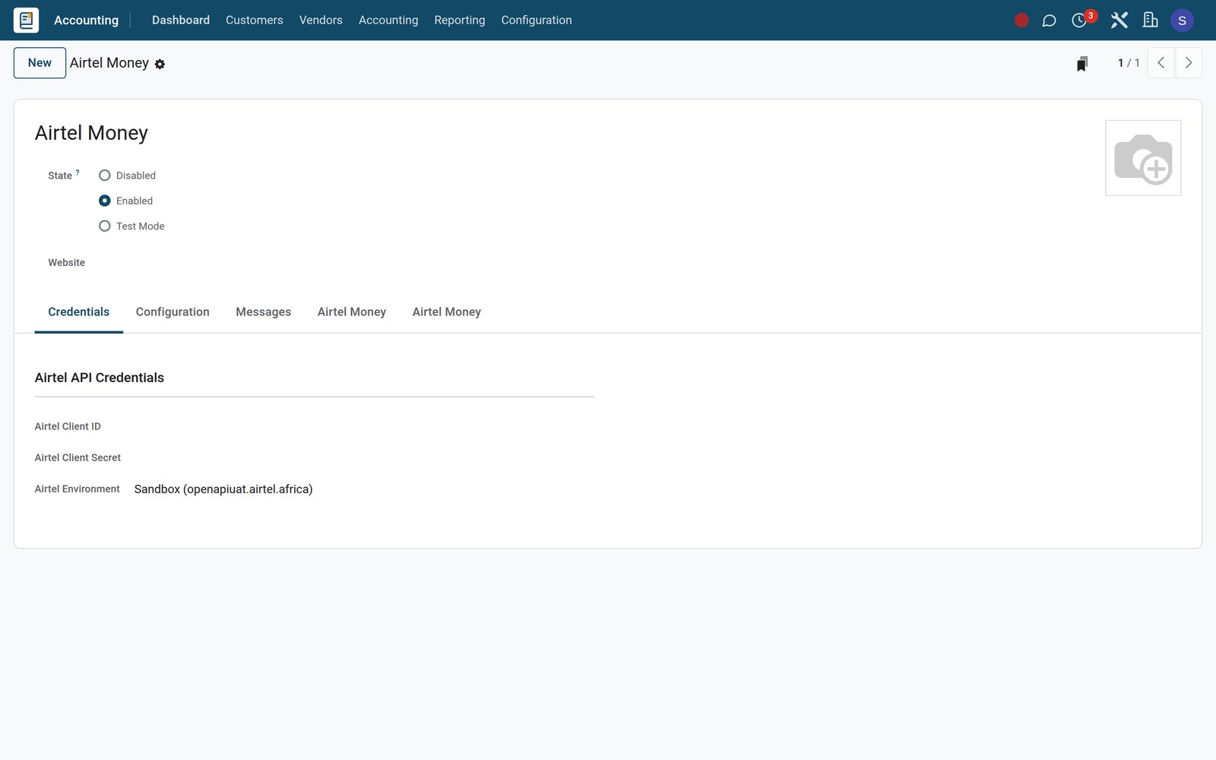This screenshot has height=760, width=1216.
Task: Select the Disabled state radio button
Action: [105, 176]
